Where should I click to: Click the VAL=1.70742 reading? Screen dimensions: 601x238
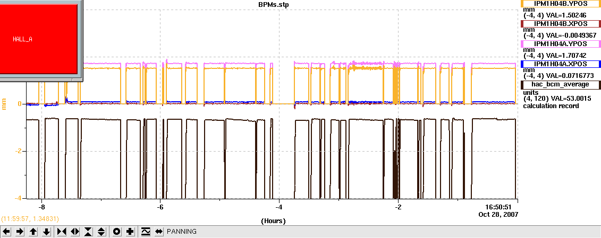tap(566, 56)
